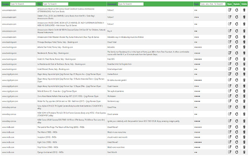Sort by the Comments column header
Screen dimensions: 249x156
(x=112, y=4)
